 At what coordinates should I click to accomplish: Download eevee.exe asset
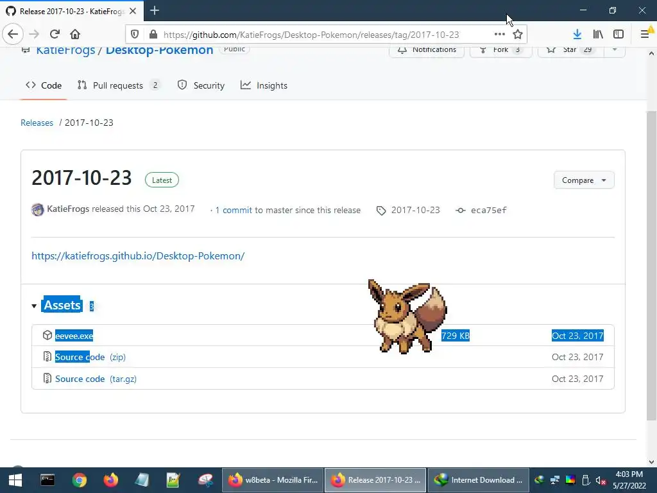74,336
